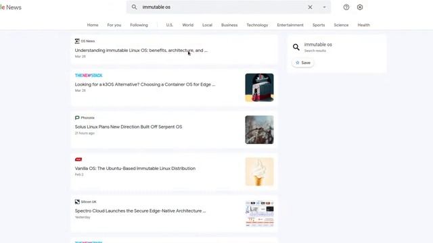
Task: Open the advanced search dropdown arrow
Action: click(325, 7)
